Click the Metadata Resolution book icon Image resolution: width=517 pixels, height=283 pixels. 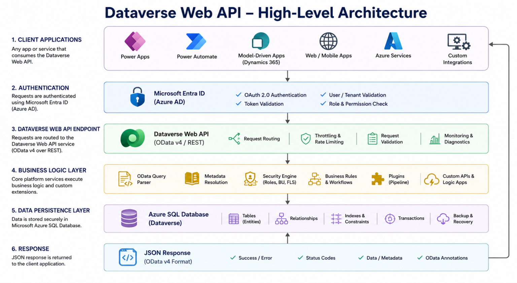coord(192,179)
